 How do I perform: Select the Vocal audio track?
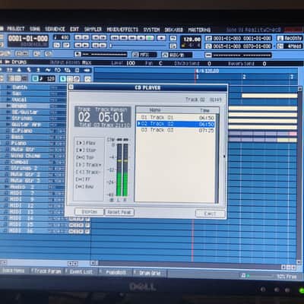click(x=19, y=100)
